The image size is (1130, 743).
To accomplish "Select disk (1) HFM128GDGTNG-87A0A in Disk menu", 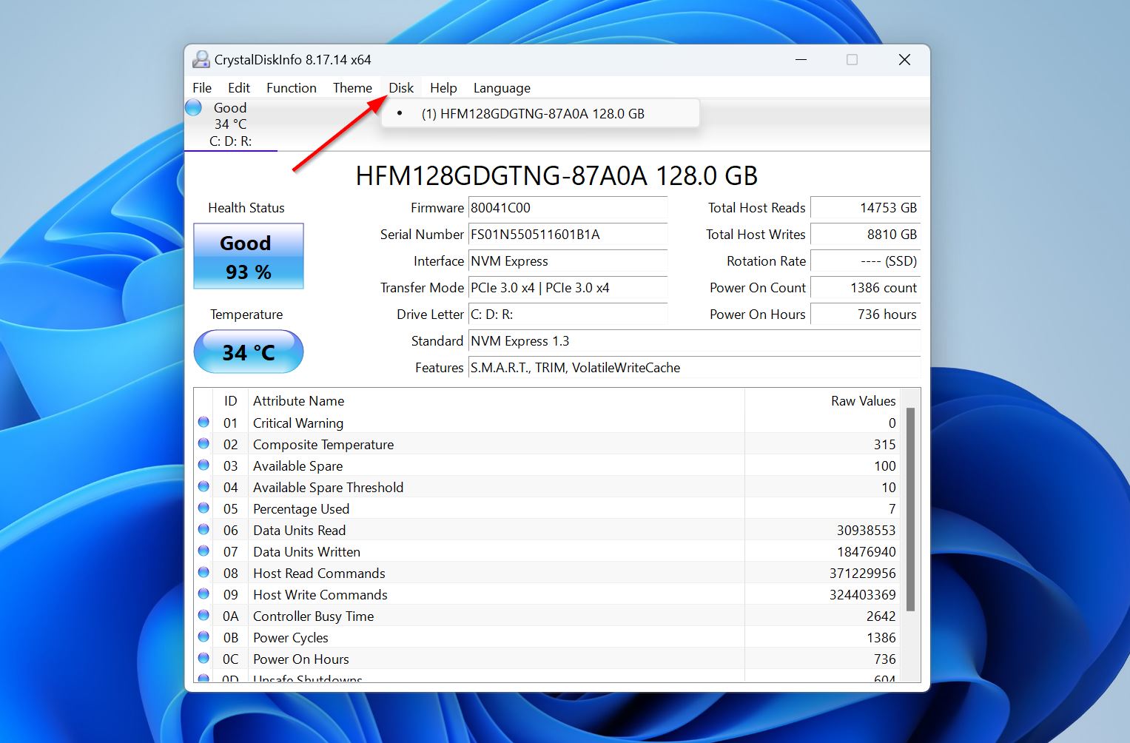I will pos(533,114).
